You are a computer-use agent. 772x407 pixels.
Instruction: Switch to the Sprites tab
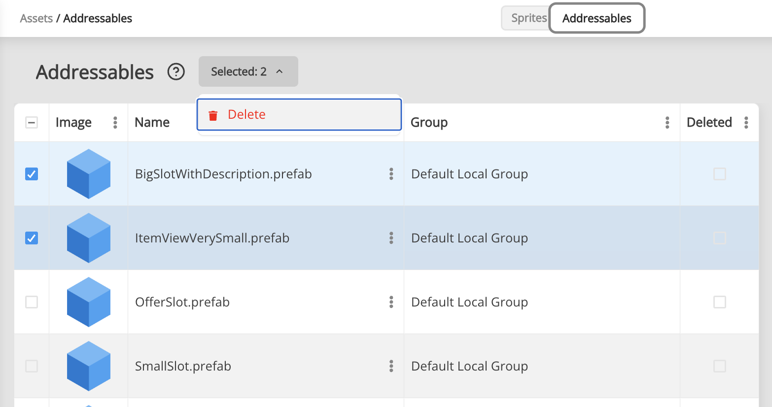[526, 18]
